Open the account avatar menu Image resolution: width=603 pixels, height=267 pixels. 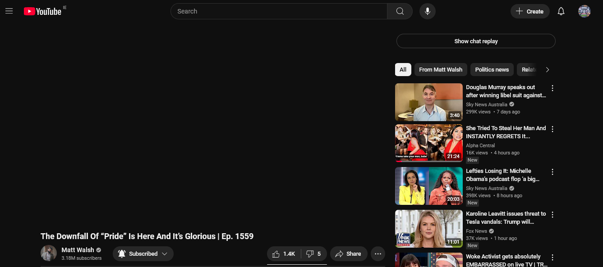pos(585,11)
